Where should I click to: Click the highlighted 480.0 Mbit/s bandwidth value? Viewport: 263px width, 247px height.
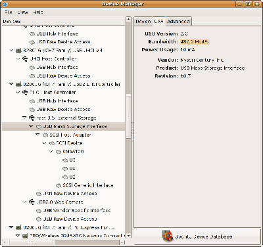[x=195, y=41]
